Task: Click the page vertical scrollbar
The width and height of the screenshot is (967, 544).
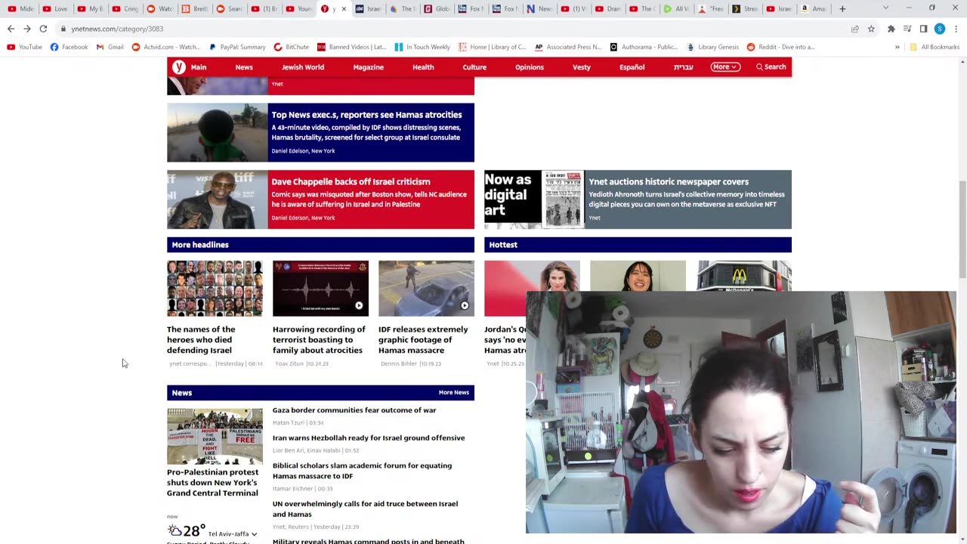Action: click(x=962, y=229)
